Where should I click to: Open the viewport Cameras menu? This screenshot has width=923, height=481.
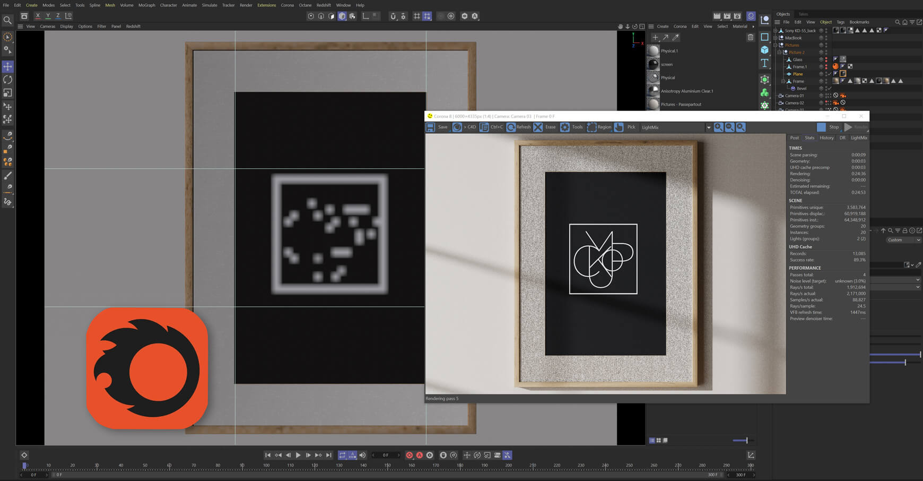(x=47, y=26)
